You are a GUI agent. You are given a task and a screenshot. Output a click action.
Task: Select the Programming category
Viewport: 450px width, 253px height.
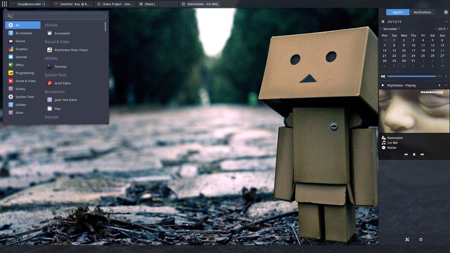pos(25,73)
